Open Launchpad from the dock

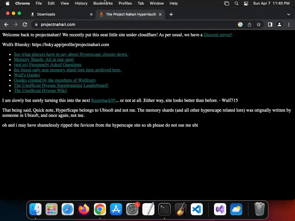click(x=52, y=209)
